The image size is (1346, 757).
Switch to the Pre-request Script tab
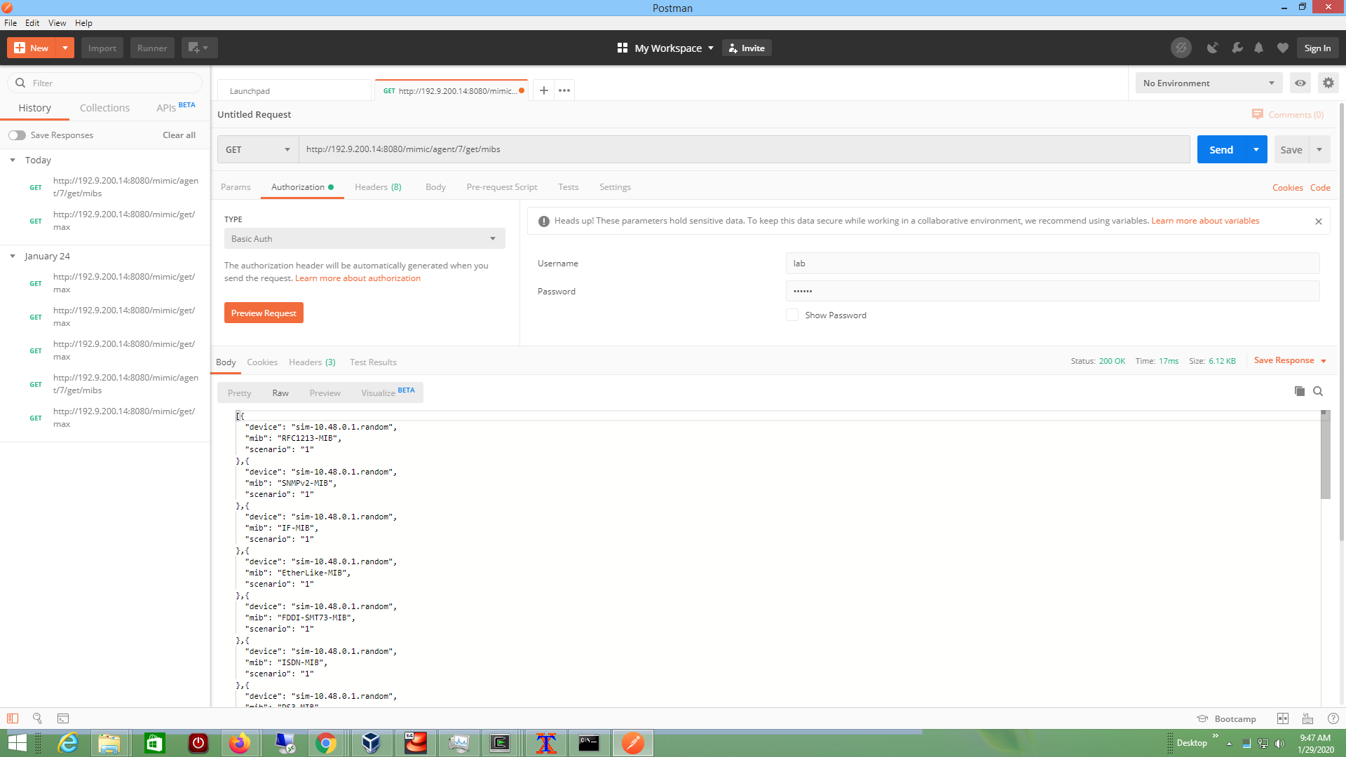tap(502, 187)
